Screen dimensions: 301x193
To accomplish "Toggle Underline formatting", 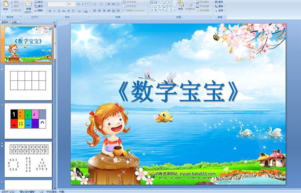I will pyautogui.click(x=58, y=10).
